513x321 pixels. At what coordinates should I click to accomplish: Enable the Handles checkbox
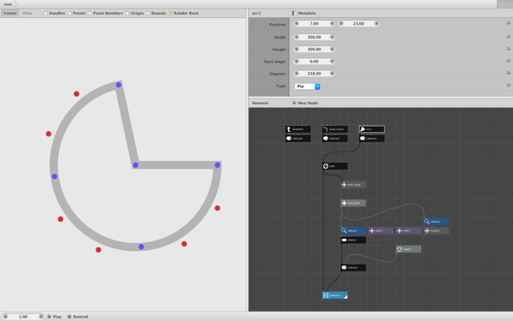pyautogui.click(x=46, y=13)
